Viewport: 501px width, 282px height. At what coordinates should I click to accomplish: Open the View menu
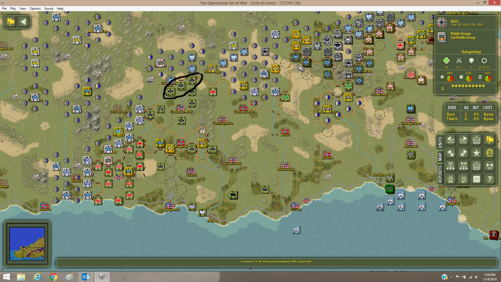tap(23, 9)
